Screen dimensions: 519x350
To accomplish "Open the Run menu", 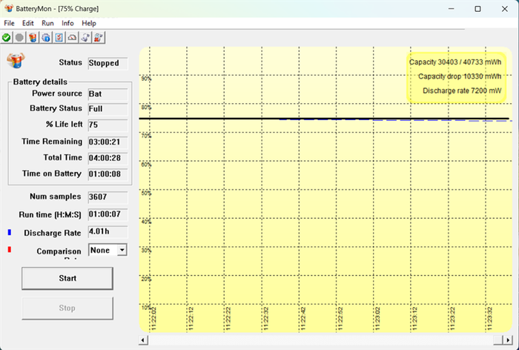I will pos(48,23).
